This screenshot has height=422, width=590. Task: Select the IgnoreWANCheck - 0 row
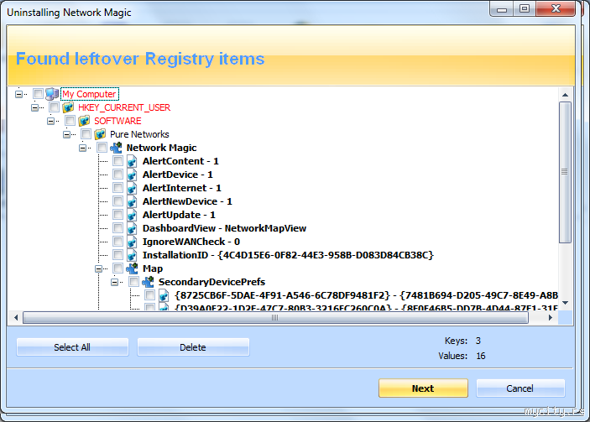coord(191,242)
